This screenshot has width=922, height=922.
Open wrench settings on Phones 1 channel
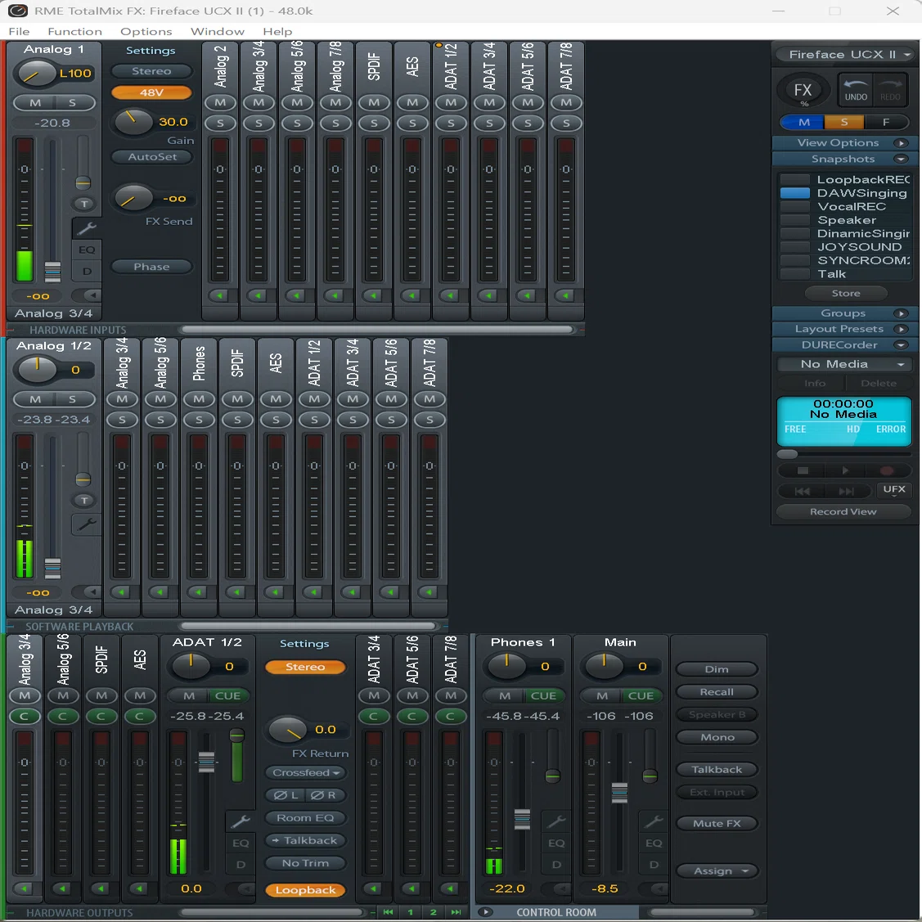[555, 821]
